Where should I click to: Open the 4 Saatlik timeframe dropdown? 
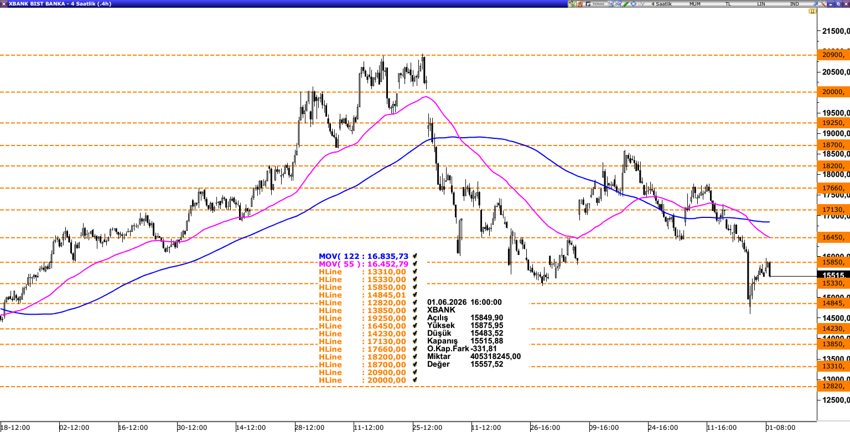[661, 4]
